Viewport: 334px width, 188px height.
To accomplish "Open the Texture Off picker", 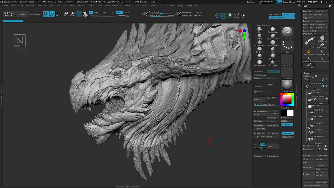I will pyautogui.click(x=287, y=73).
